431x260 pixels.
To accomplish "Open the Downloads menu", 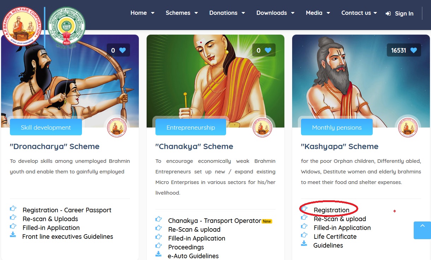I will click(276, 13).
